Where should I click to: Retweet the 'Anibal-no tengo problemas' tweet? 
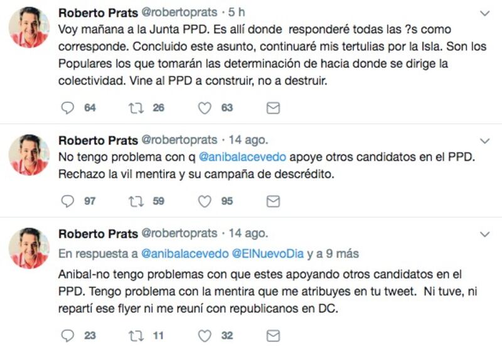(x=136, y=336)
